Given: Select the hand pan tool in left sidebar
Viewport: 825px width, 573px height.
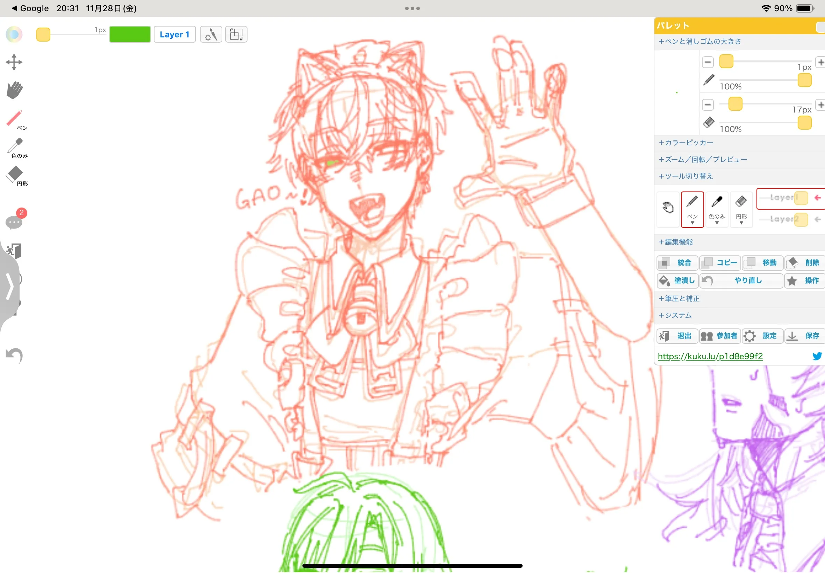Looking at the screenshot, I should [14, 90].
